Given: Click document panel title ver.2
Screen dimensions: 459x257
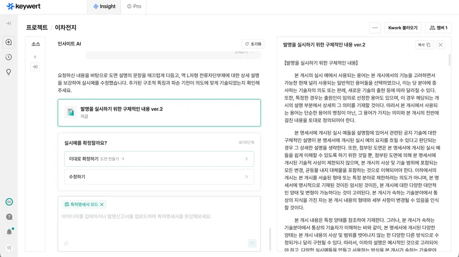Looking at the screenshot, I should coord(324,45).
